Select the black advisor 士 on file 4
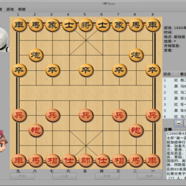 pyautogui.click(x=69, y=25)
